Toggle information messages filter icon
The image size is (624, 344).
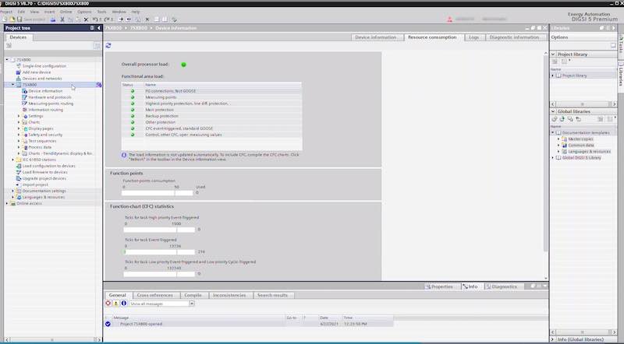pos(124,304)
